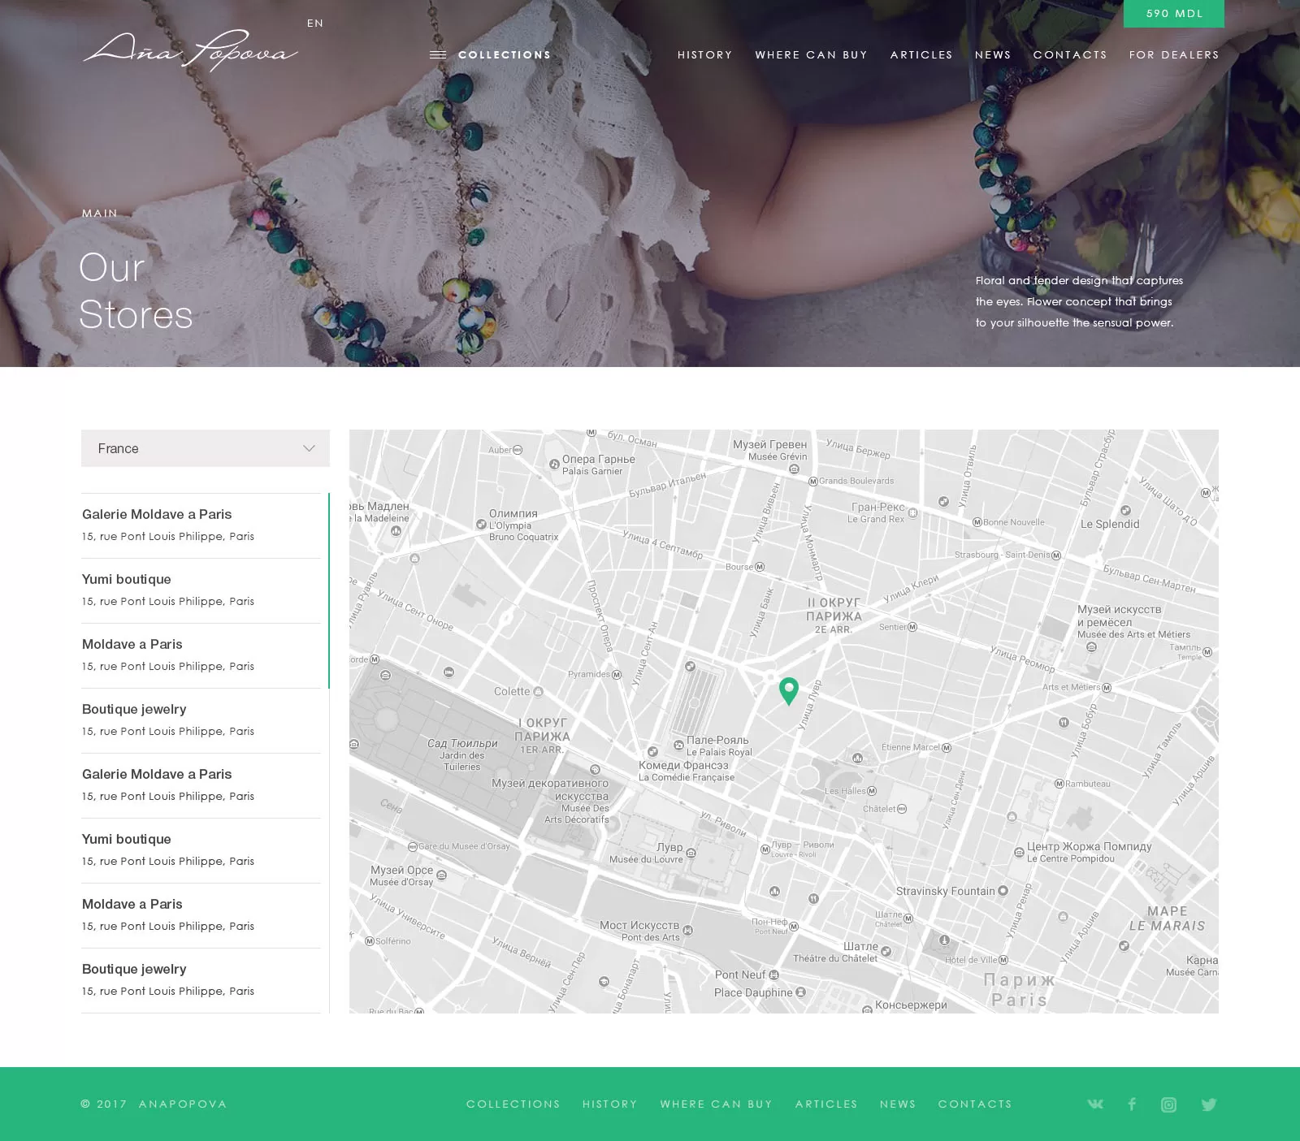Switch language using the EN selector
The height and width of the screenshot is (1141, 1300).
[315, 24]
